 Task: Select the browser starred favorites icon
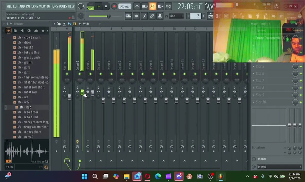click(43, 31)
